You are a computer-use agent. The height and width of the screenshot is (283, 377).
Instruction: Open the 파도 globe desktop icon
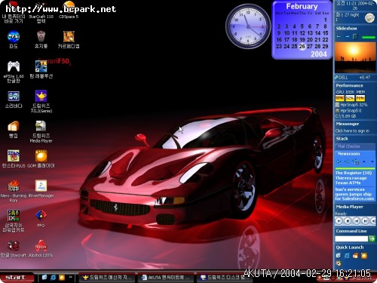click(14, 39)
